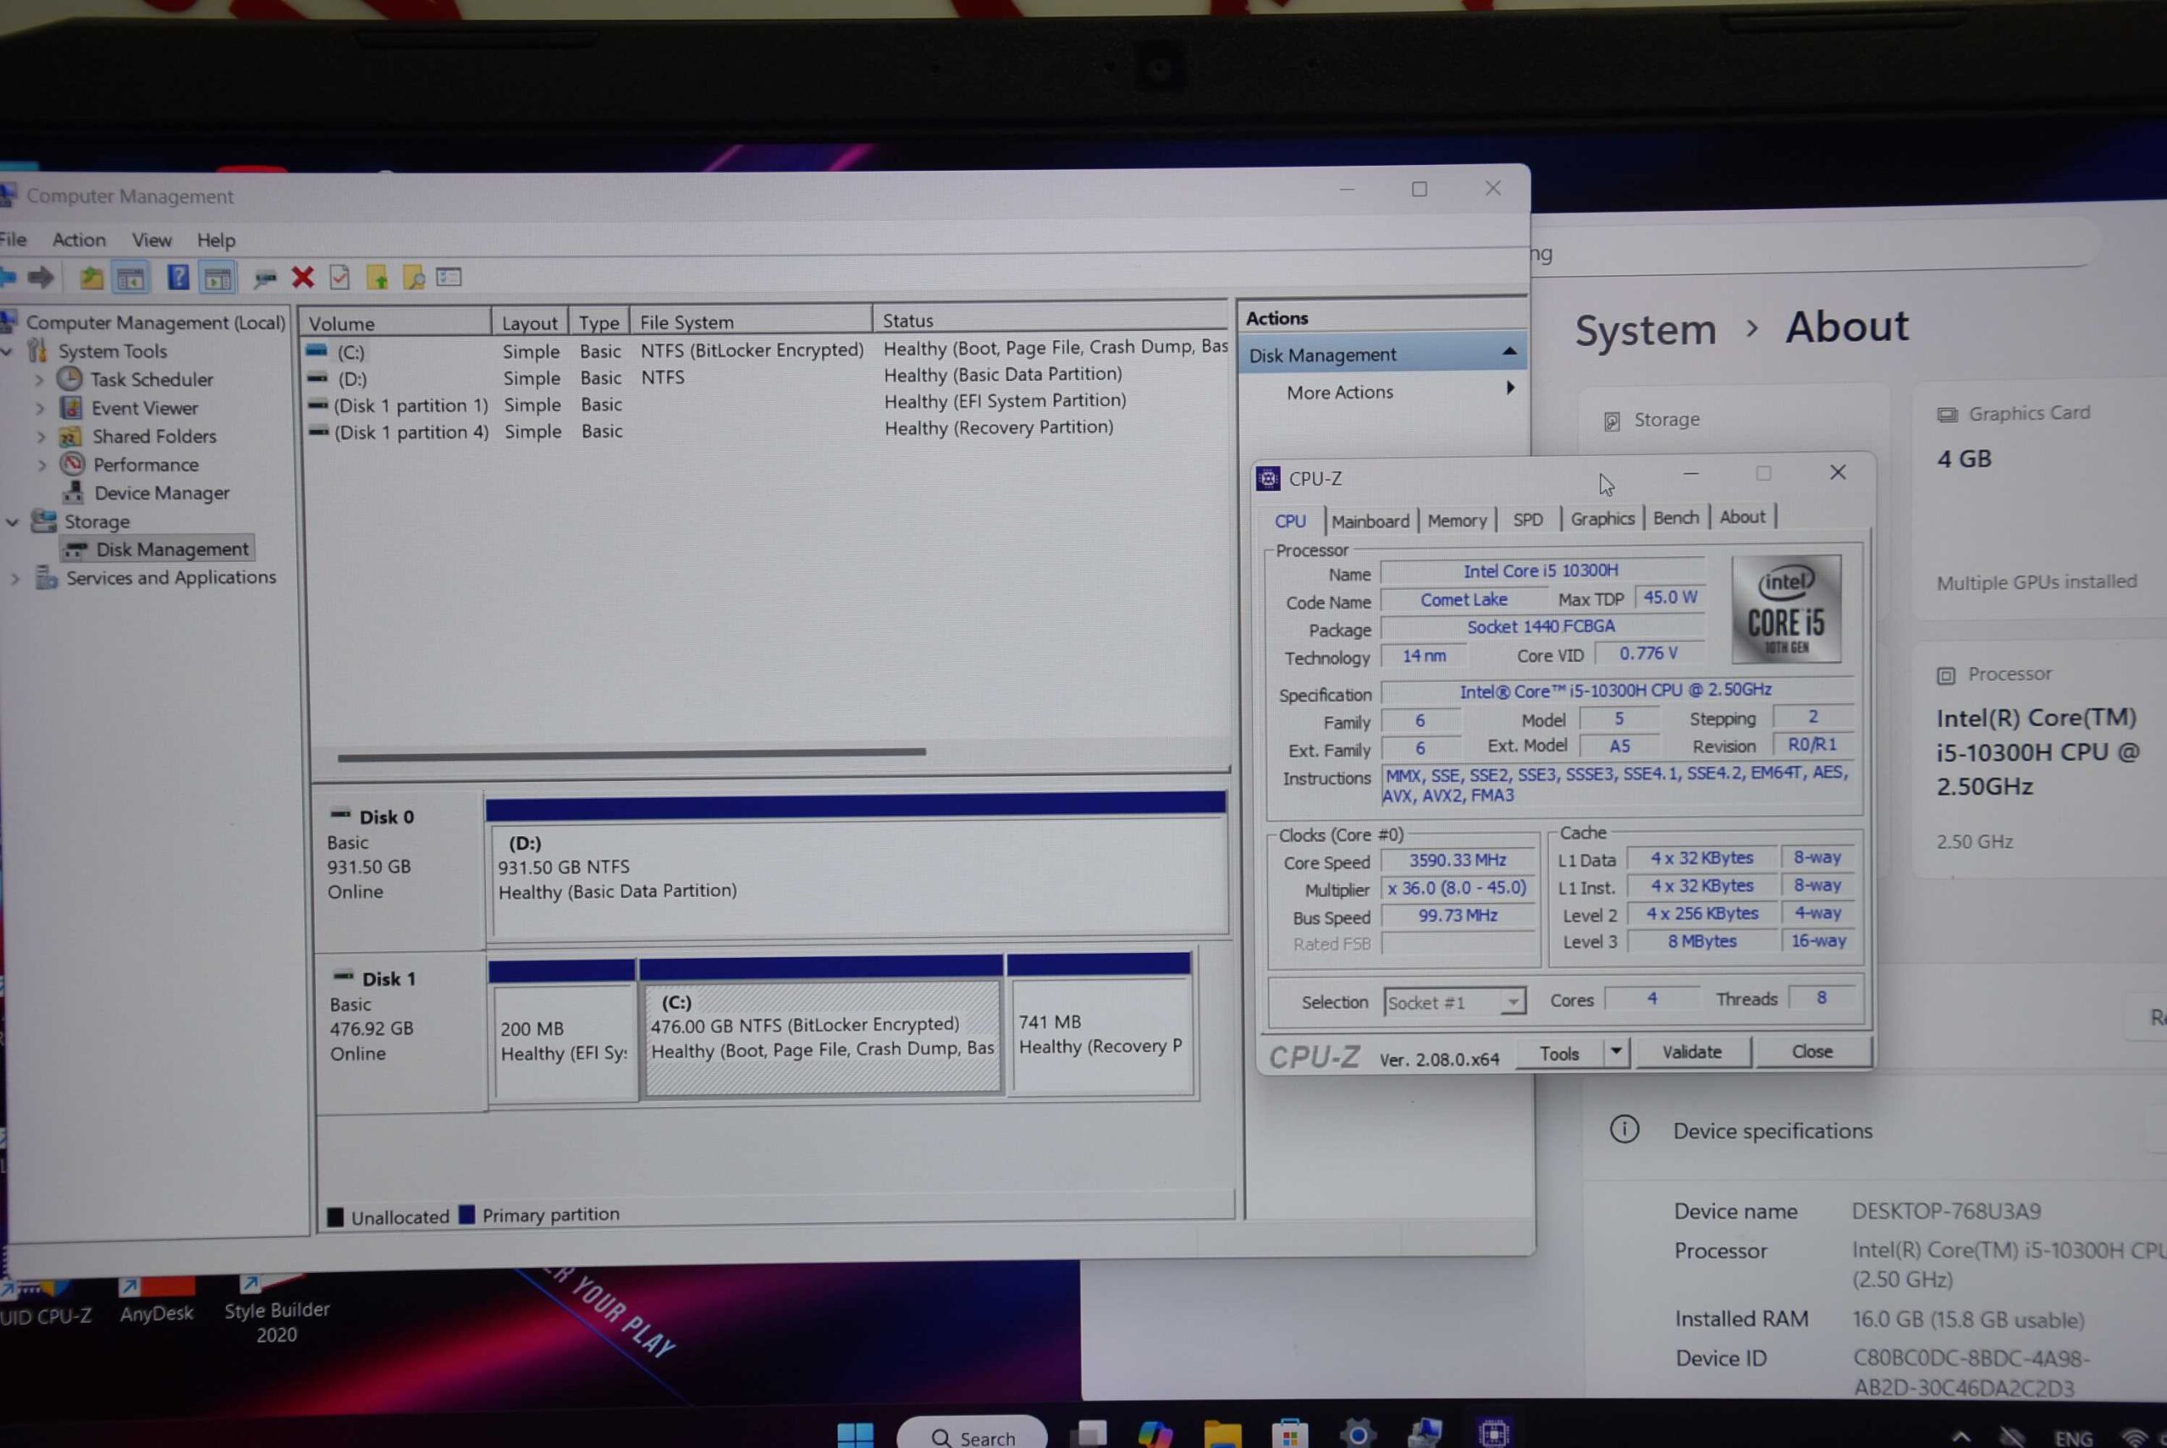The image size is (2167, 1448).
Task: Click the Validate button in CPU-Z
Action: point(1691,1052)
